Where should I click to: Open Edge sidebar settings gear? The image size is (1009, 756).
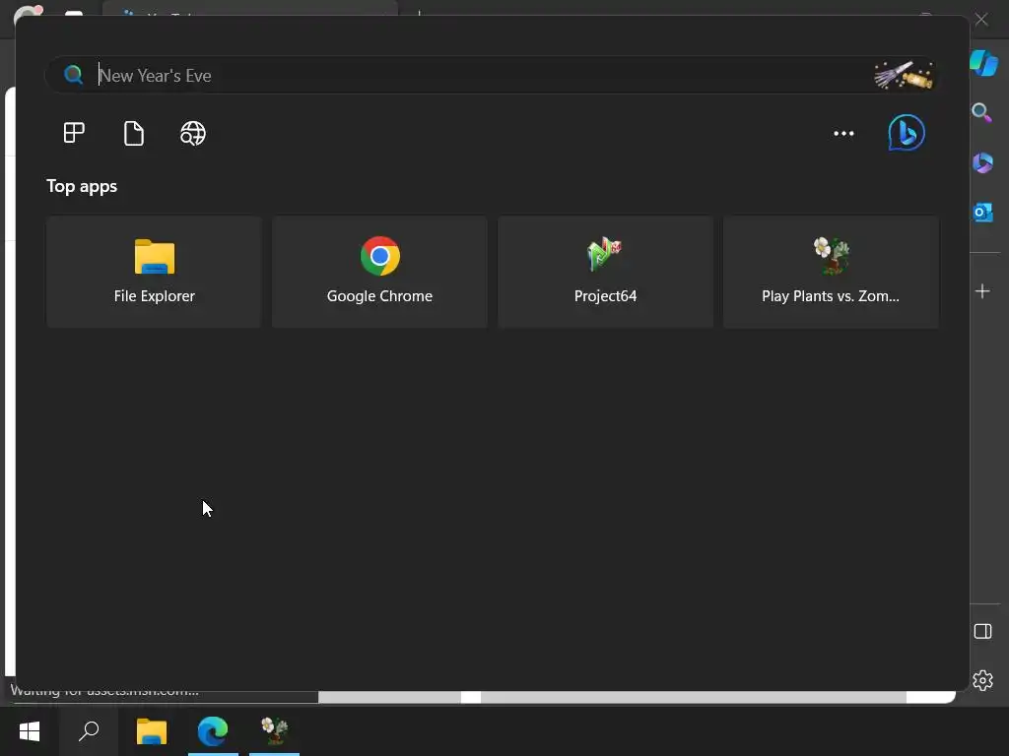[982, 680]
